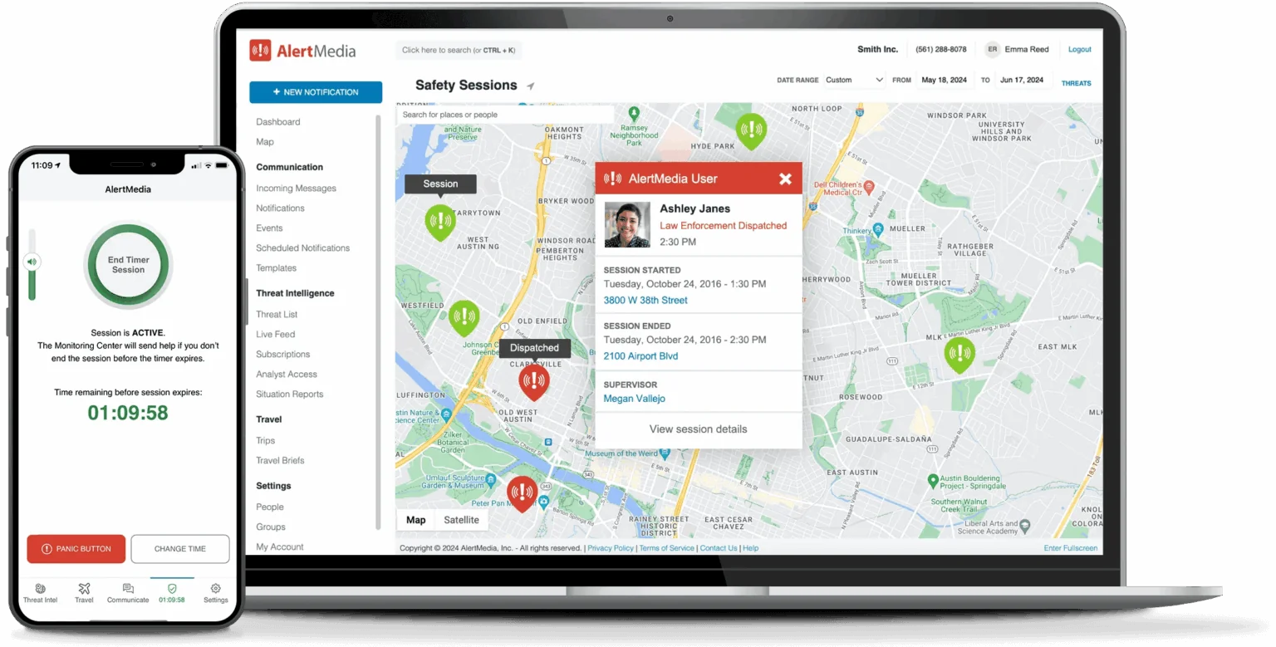Image resolution: width=1276 pixels, height=647 pixels.
Task: Click the global search field in the header
Action: click(459, 51)
